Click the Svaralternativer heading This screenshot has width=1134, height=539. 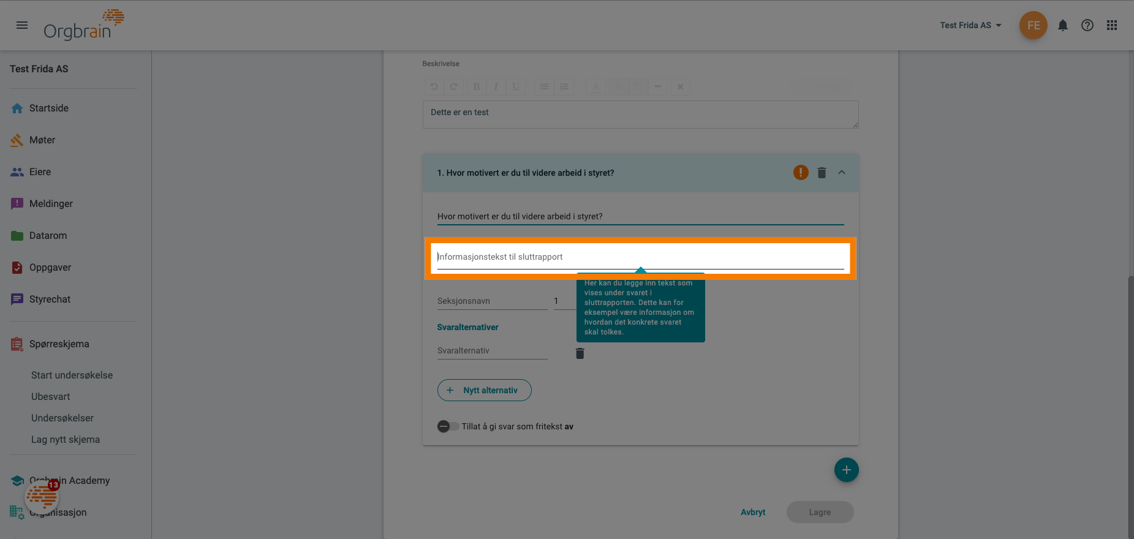coord(467,328)
